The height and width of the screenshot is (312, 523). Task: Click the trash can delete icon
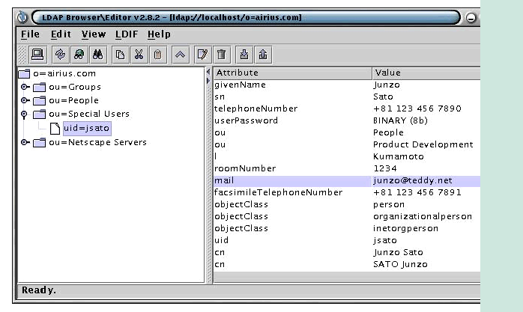[222, 55]
